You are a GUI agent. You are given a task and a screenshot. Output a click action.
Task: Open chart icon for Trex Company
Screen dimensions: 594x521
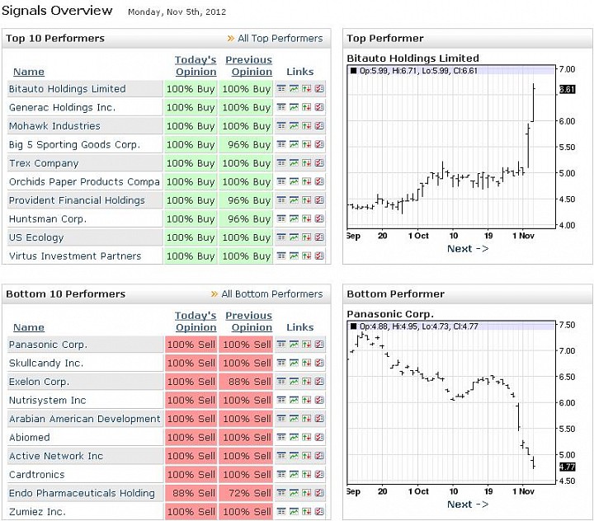pos(294,163)
